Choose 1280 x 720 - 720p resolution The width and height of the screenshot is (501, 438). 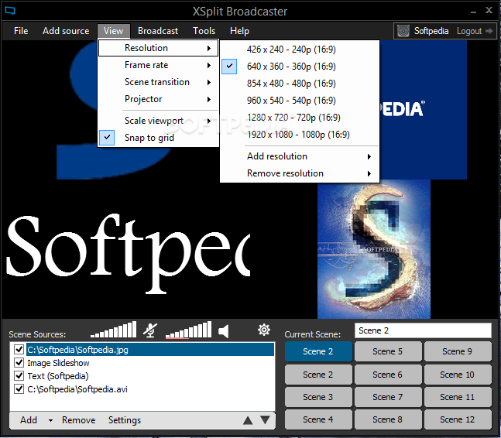(x=300, y=118)
